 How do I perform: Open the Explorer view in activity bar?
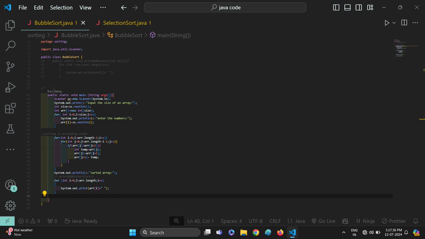[x=10, y=25]
